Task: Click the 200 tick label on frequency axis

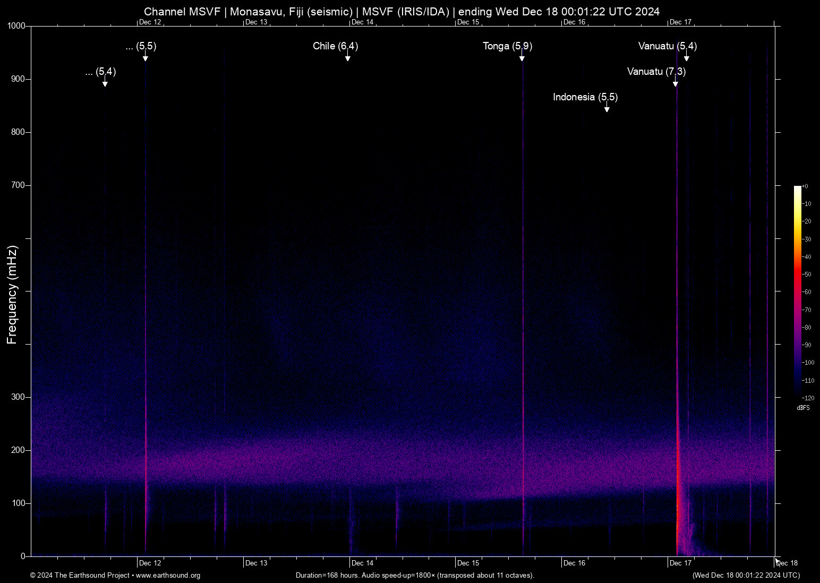Action: (18, 450)
